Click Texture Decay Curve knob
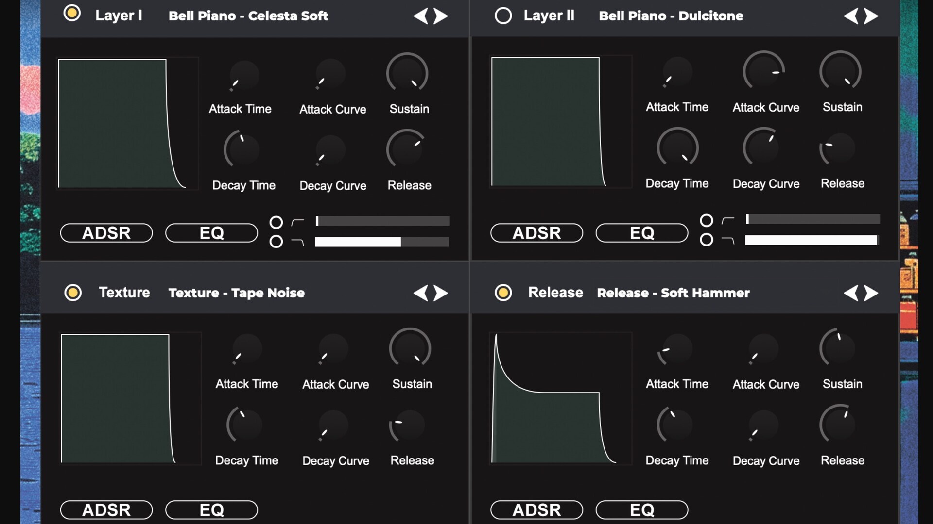This screenshot has width=933, height=524. (x=333, y=426)
